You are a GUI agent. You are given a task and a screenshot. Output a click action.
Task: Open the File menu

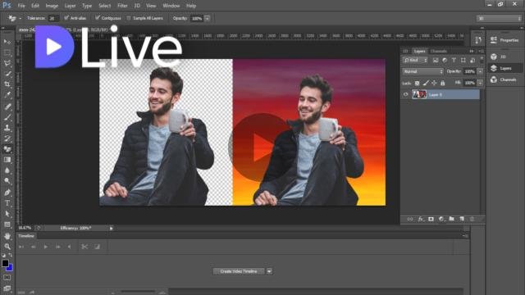pyautogui.click(x=21, y=6)
